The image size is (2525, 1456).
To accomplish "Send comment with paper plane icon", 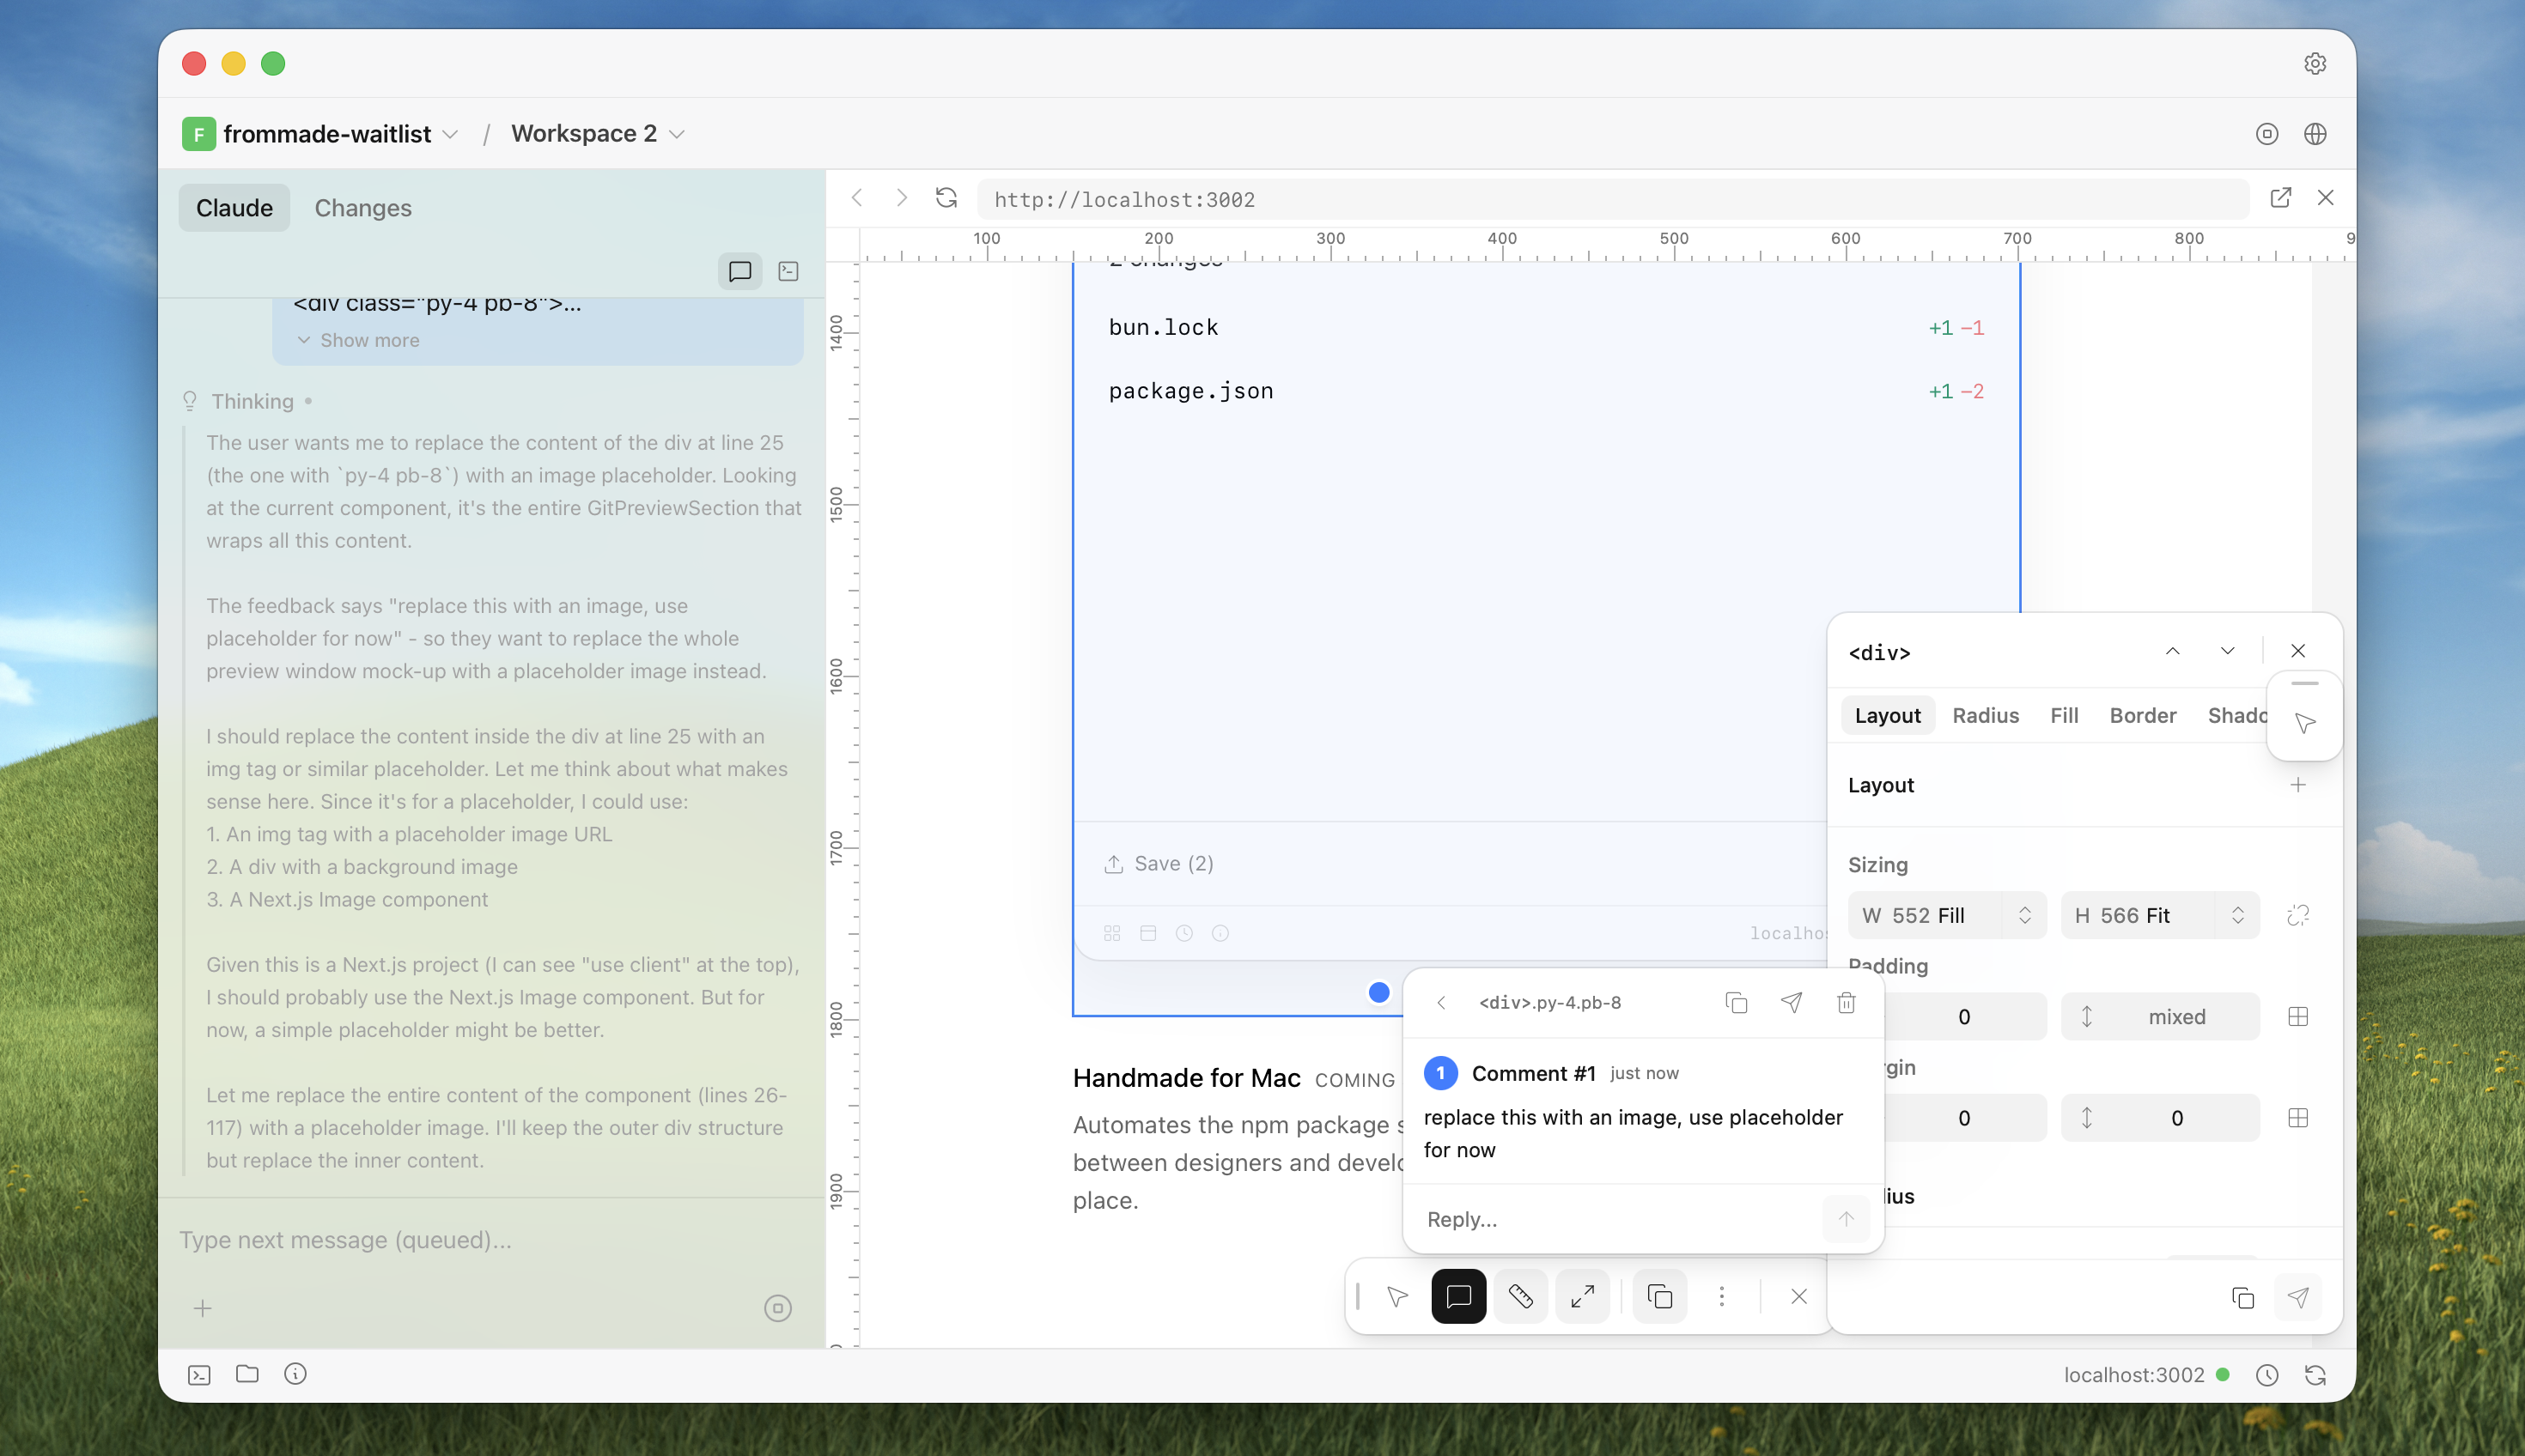I will pyautogui.click(x=1791, y=1002).
